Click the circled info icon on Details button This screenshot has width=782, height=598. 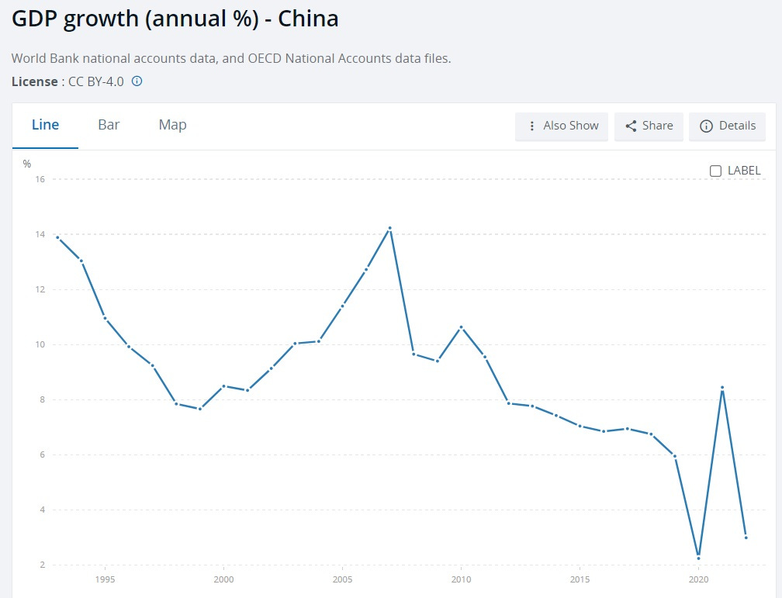coord(707,126)
